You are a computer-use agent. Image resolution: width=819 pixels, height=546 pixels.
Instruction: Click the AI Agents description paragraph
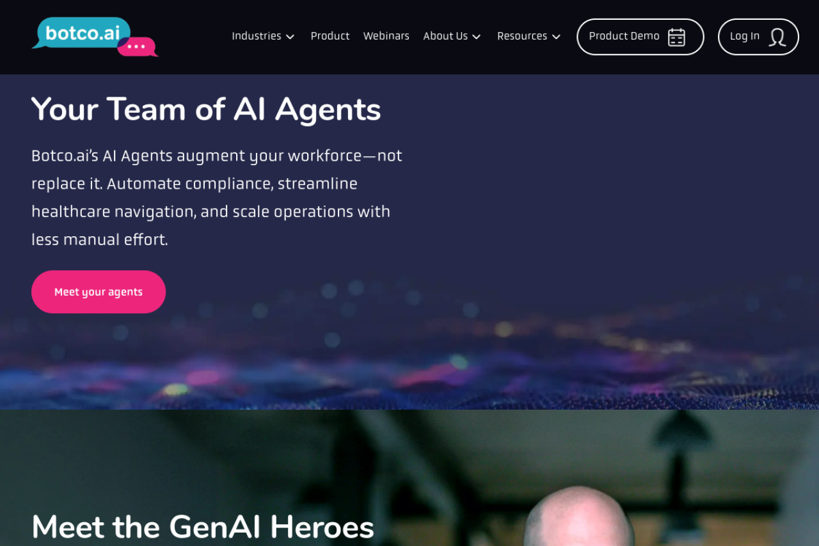217,198
